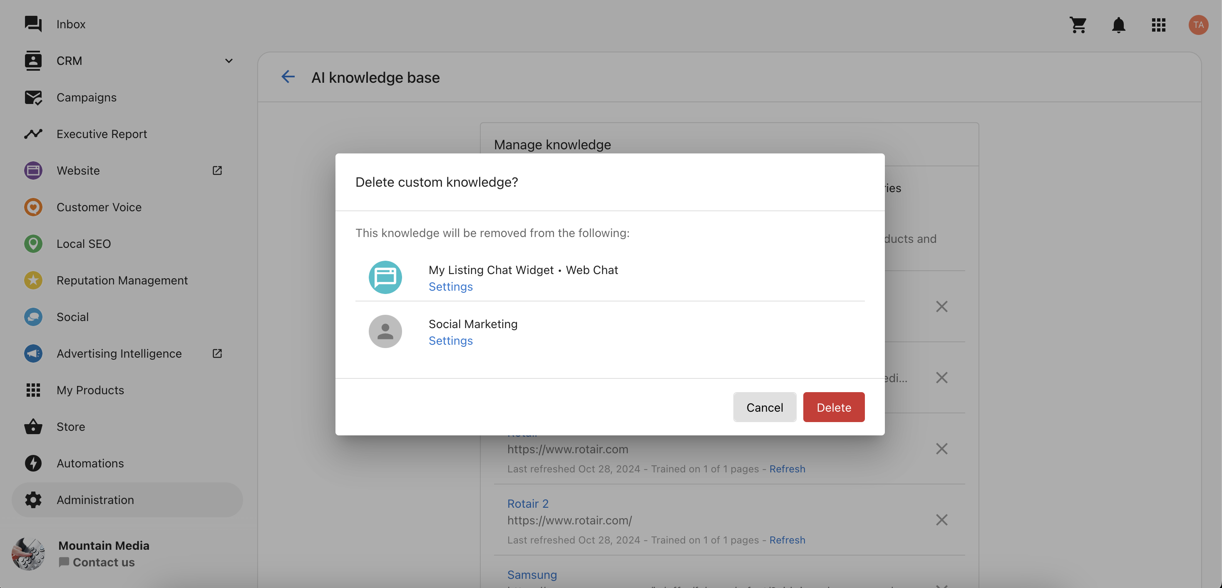Click the Local SEO pin icon
This screenshot has height=588, width=1222.
pyautogui.click(x=33, y=244)
